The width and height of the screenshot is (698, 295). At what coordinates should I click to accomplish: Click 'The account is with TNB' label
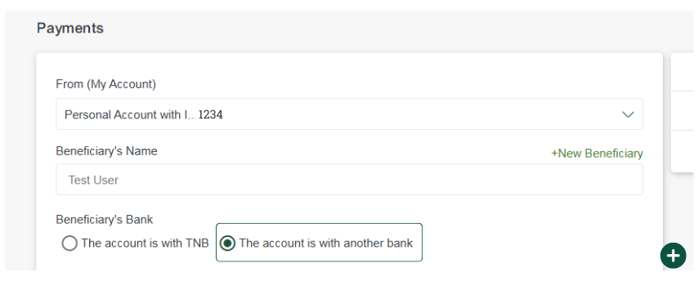[145, 244]
